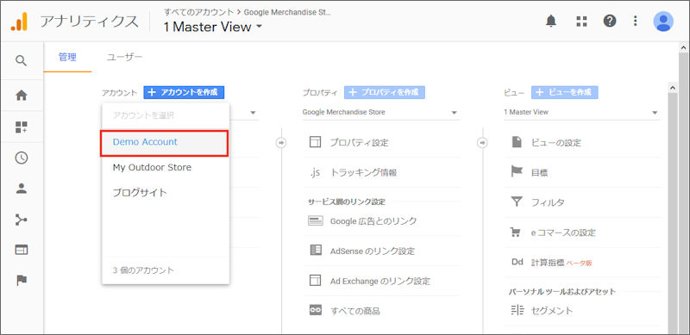
Task: Click the プロパティ設定 window icon
Action: (315, 142)
